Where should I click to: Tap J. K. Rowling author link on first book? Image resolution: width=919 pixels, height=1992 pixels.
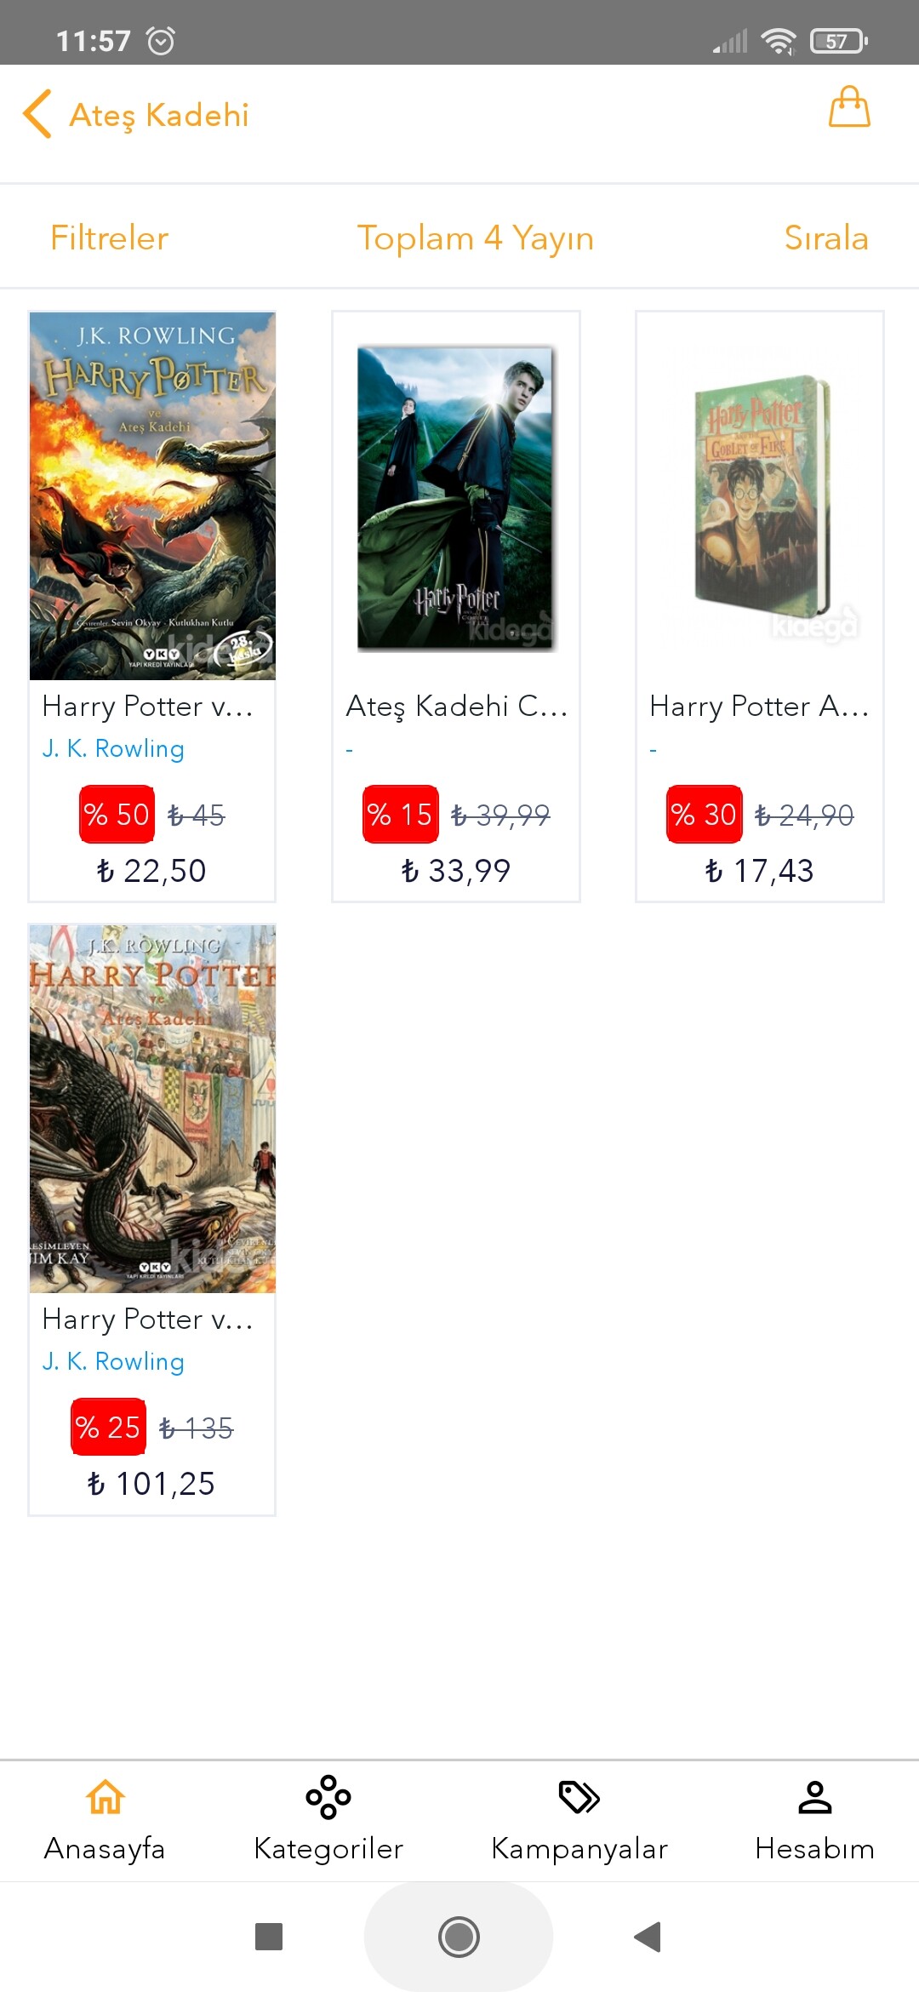(113, 748)
